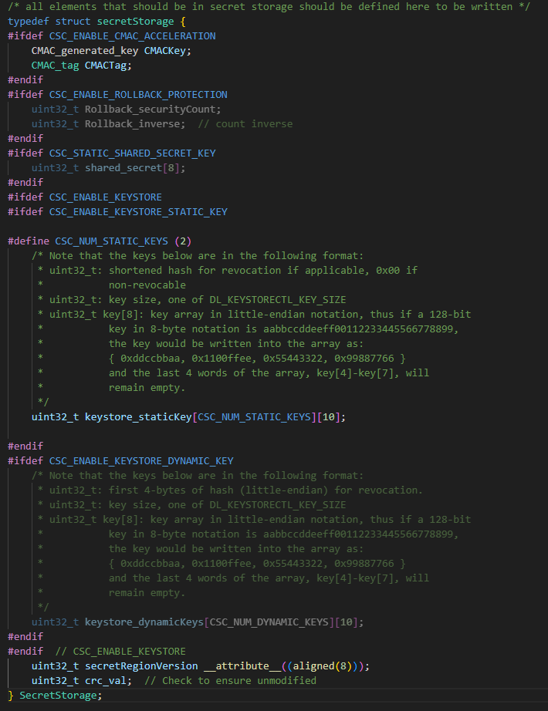Click the CMAC_tag type identifier
The width and height of the screenshot is (548, 711).
[x=55, y=66]
